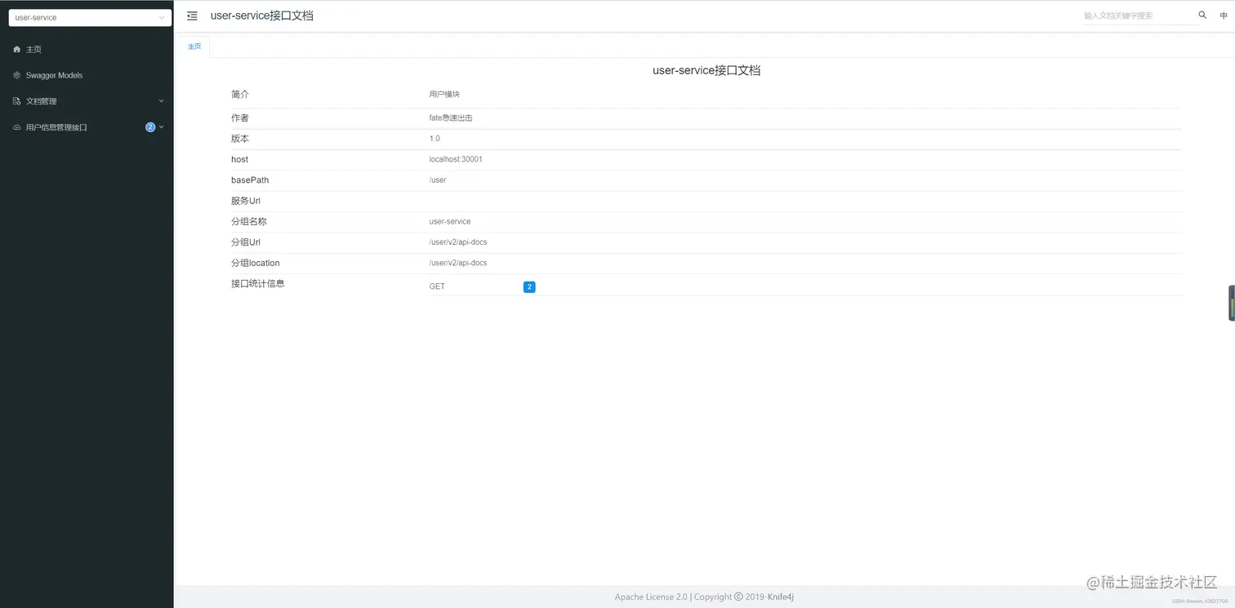Click the Swagger Models sidebar icon
Screen dimensions: 1235x608
tap(17, 75)
